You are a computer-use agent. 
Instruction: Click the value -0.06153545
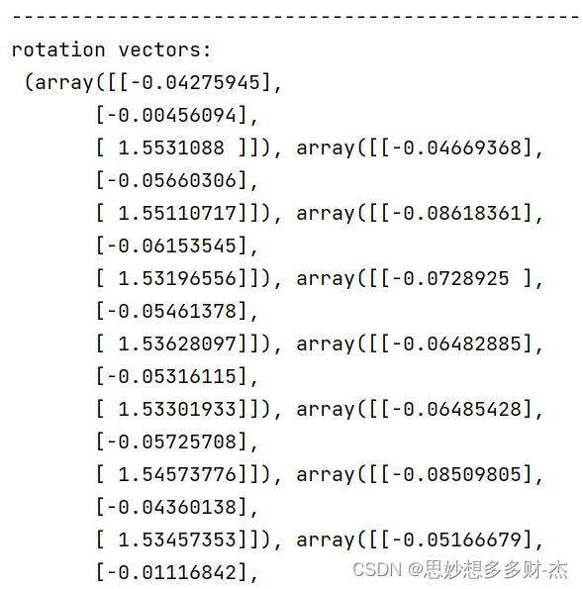click(x=171, y=246)
